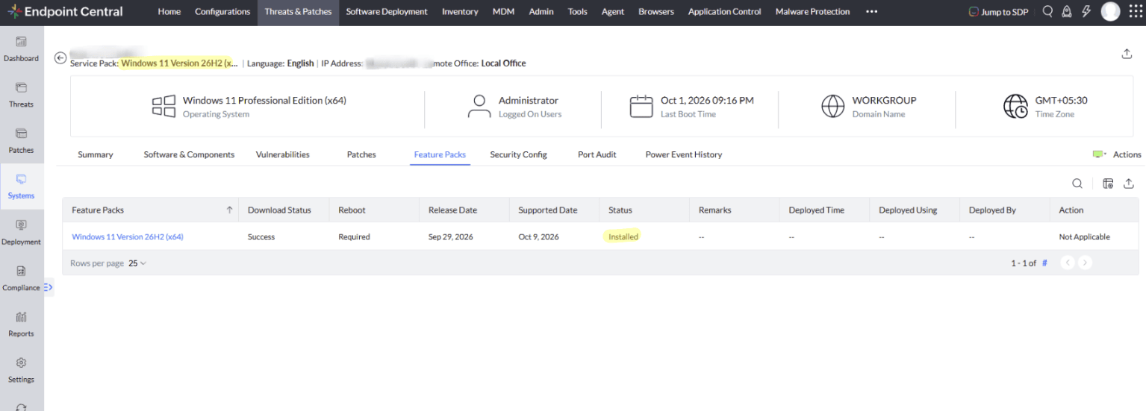Click the Domain Name globe icon
Viewport: 1146px width, 411px height.
[x=832, y=106]
